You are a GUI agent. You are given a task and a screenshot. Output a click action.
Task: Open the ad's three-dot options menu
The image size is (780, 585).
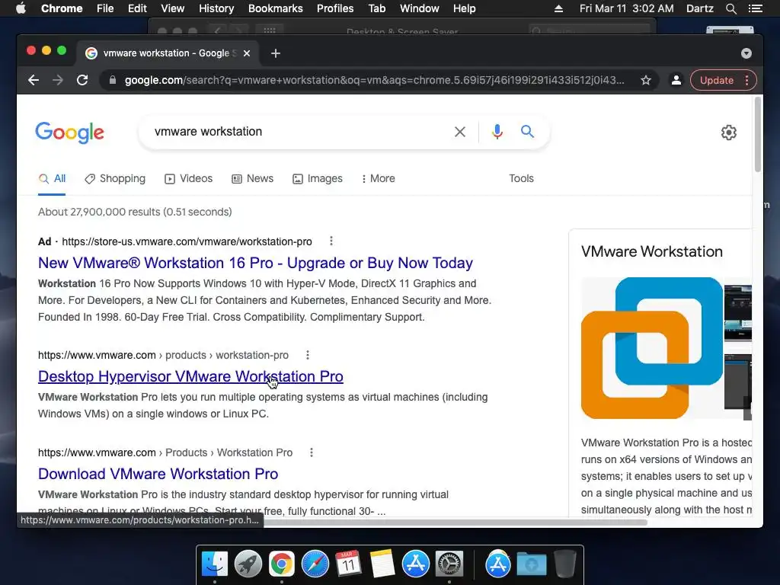click(x=331, y=241)
